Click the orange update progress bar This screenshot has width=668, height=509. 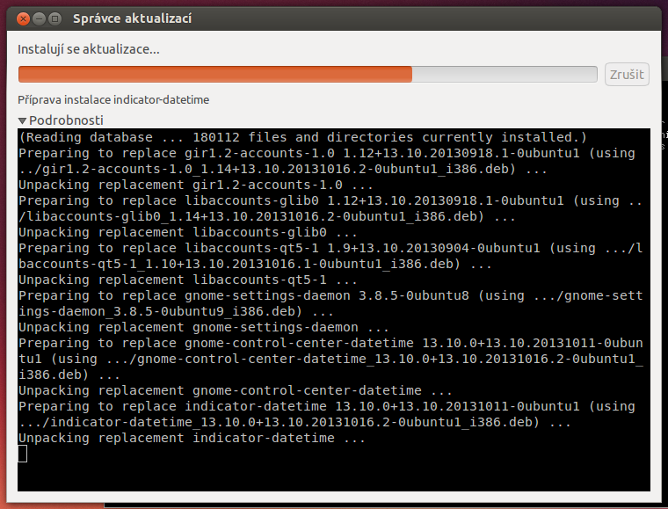click(x=308, y=74)
